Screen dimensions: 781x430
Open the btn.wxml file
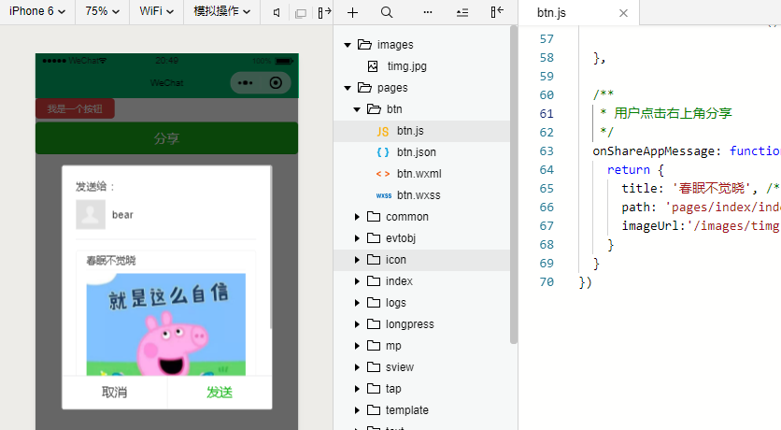click(x=419, y=173)
